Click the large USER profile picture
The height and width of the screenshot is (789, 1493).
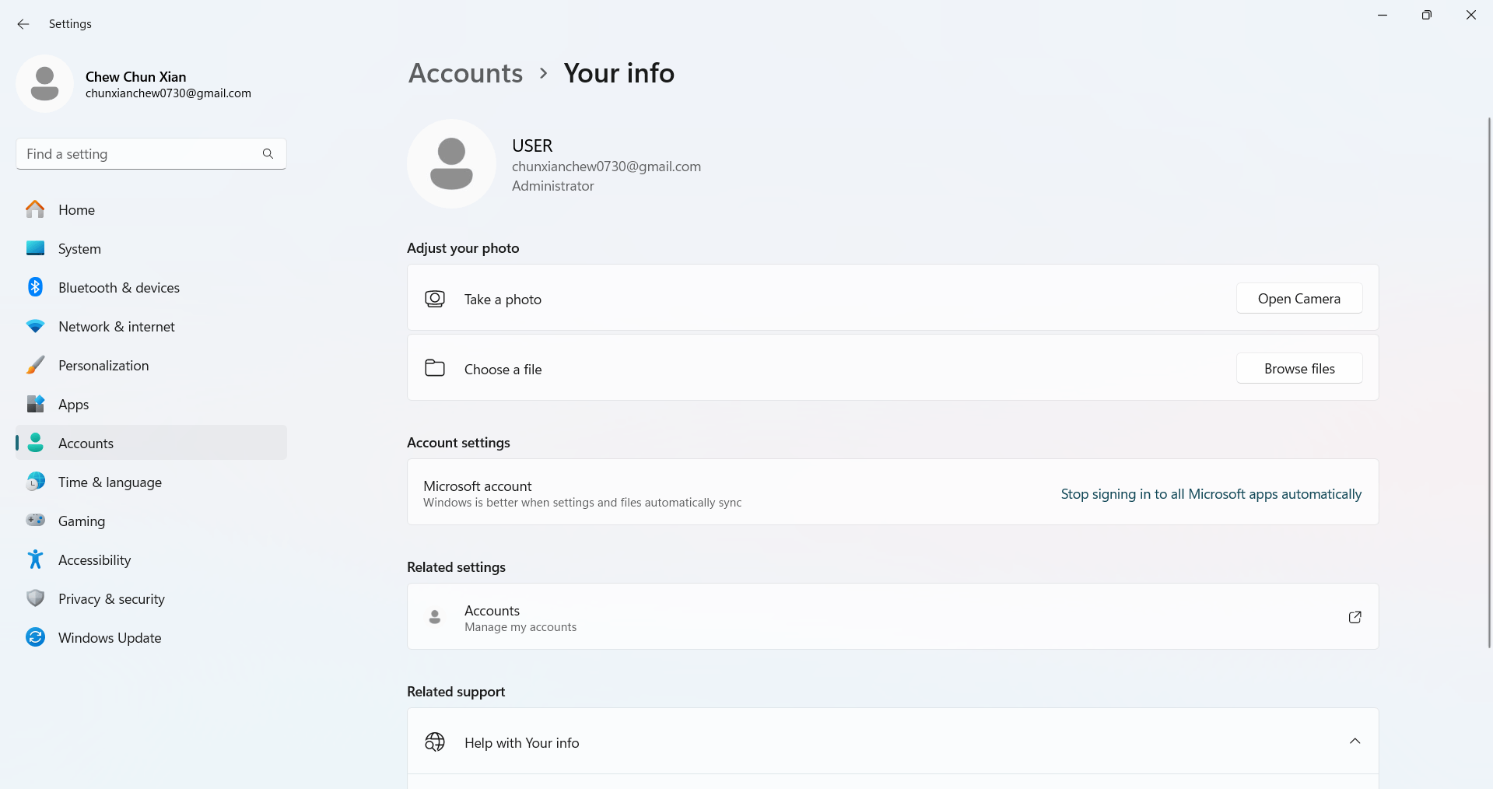(x=451, y=163)
